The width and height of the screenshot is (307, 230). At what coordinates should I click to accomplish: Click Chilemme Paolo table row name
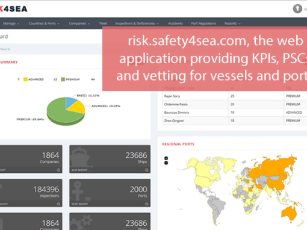(176, 104)
